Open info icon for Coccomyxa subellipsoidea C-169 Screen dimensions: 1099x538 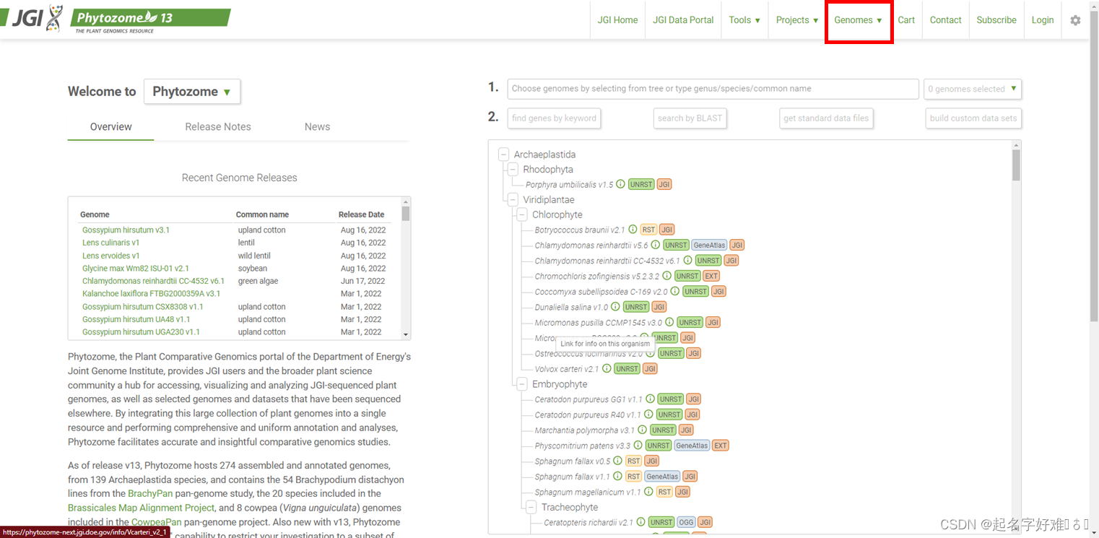pos(675,291)
